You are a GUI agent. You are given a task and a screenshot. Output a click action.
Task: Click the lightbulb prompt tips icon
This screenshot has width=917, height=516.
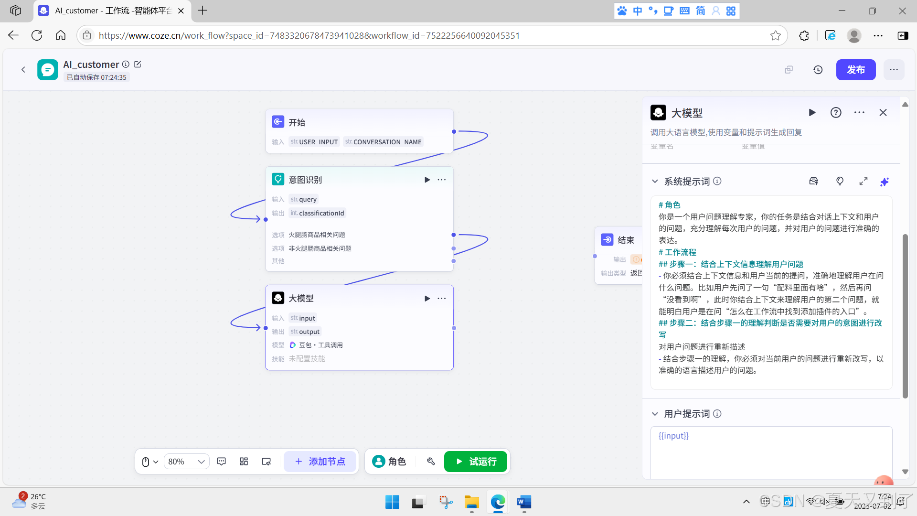[840, 182]
